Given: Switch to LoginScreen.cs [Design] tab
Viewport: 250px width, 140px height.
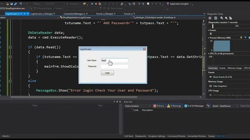Looking at the screenshot, I should coord(41,14).
